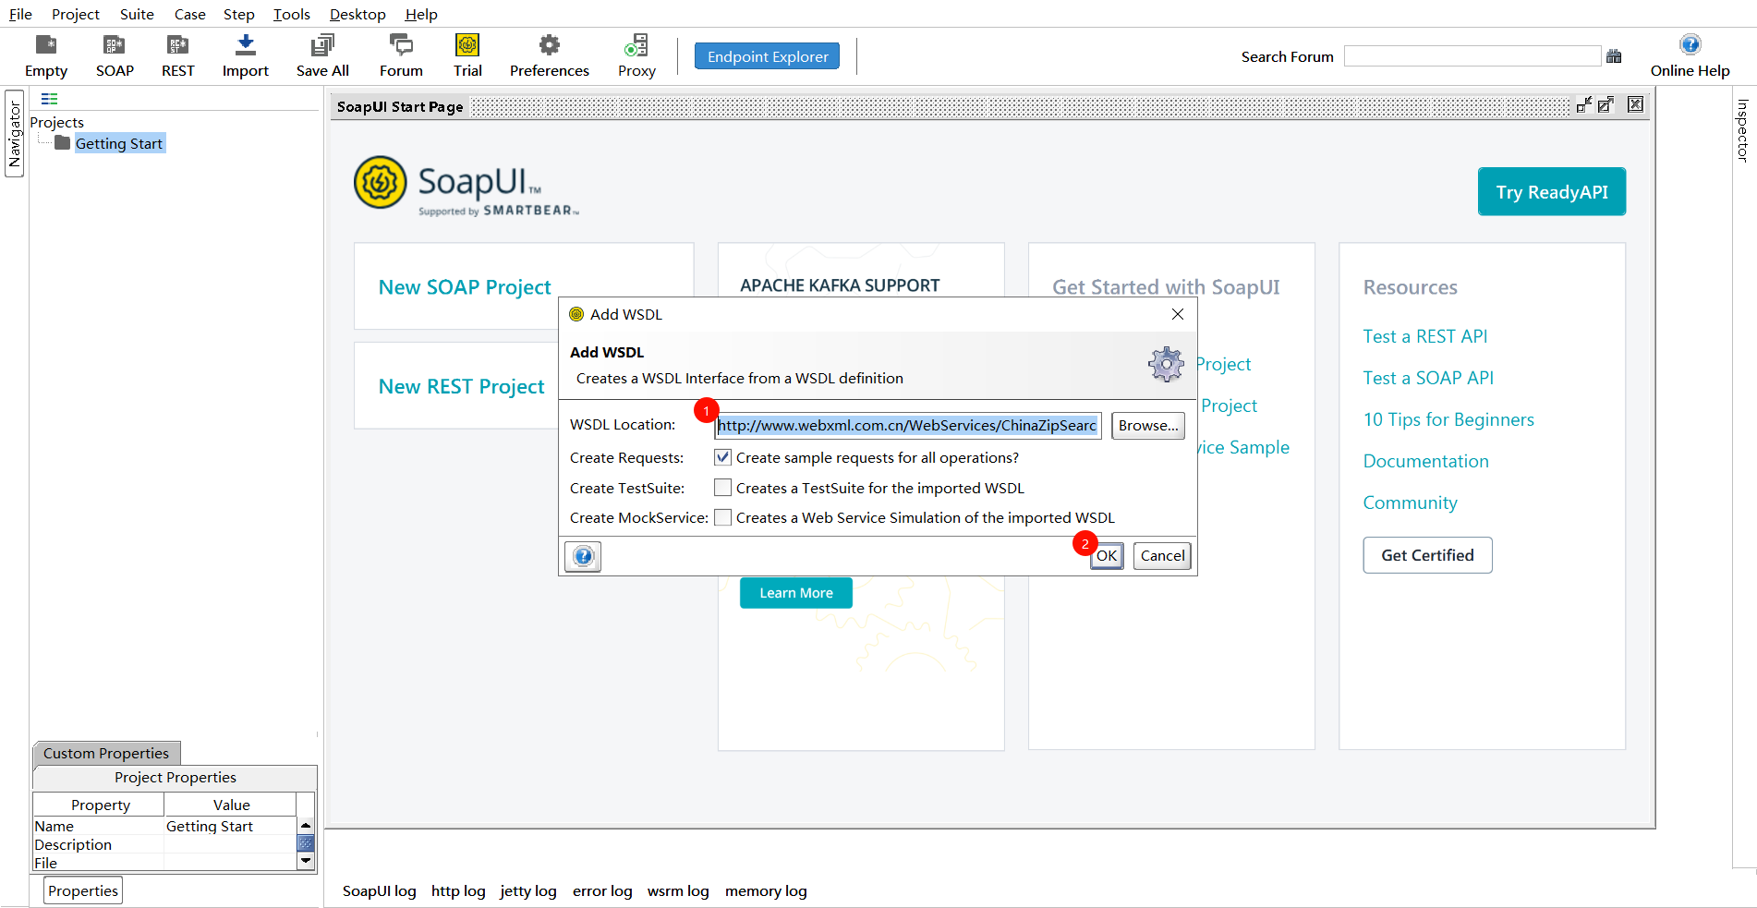This screenshot has height=908, width=1757.
Task: Click properties table scroll down arrow
Action: (306, 860)
